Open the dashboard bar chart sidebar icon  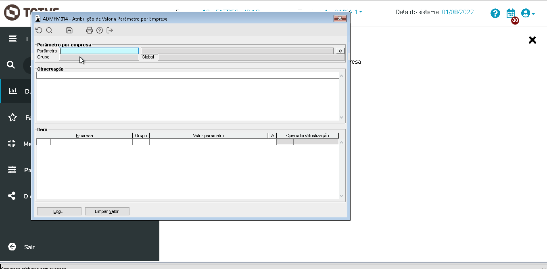[13, 91]
